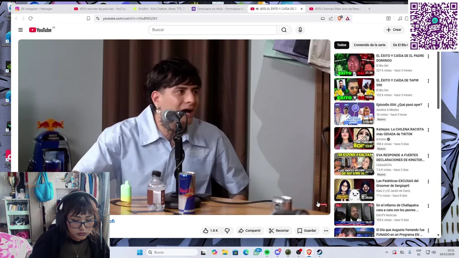This screenshot has width=459, height=258.
Task: Open File Explorer from the taskbar
Action: [x=225, y=252]
